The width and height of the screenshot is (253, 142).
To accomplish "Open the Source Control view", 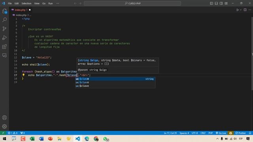I will (4, 29).
